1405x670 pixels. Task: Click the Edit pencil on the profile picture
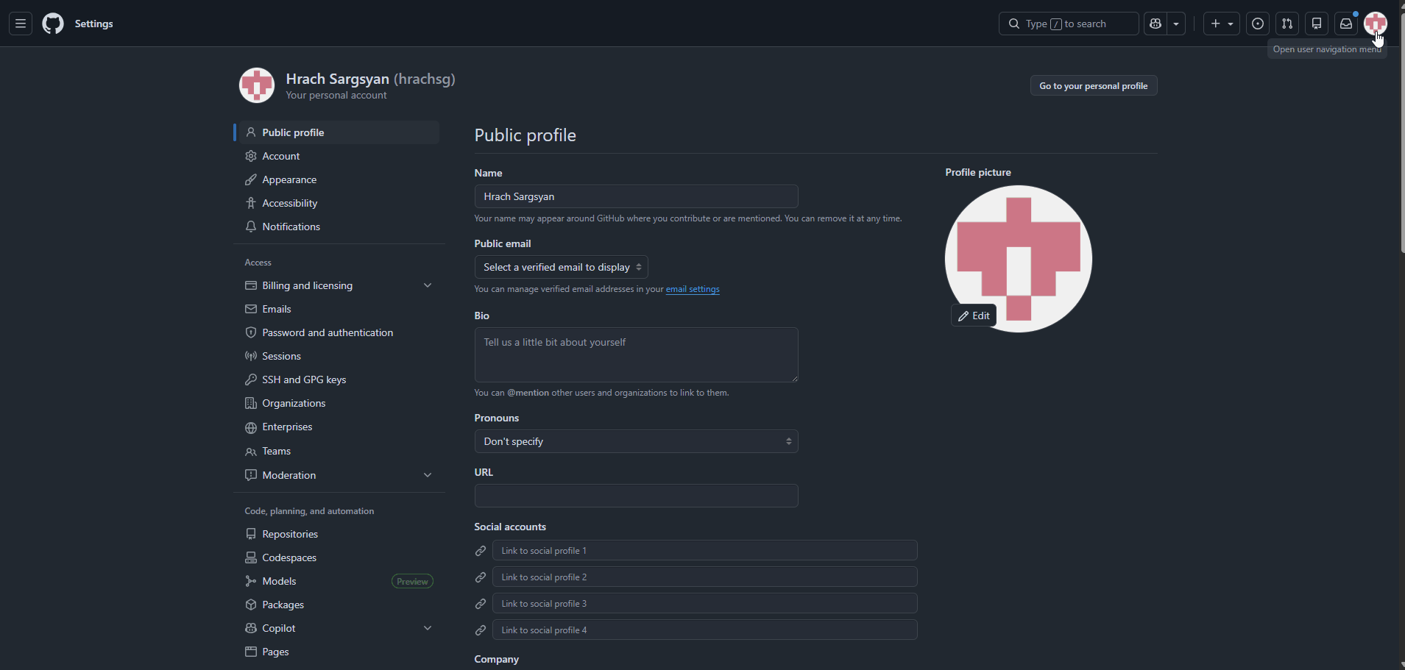(x=973, y=315)
